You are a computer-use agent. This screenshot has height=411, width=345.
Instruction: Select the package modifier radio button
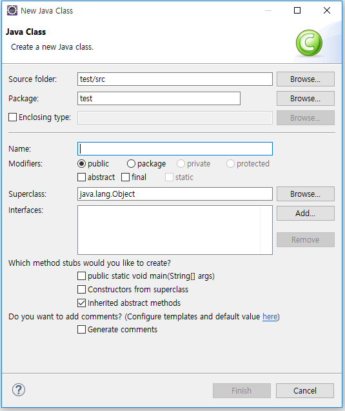point(131,164)
